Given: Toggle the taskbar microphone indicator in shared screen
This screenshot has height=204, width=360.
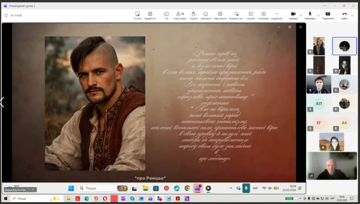Looking at the screenshot, I should [246, 188].
